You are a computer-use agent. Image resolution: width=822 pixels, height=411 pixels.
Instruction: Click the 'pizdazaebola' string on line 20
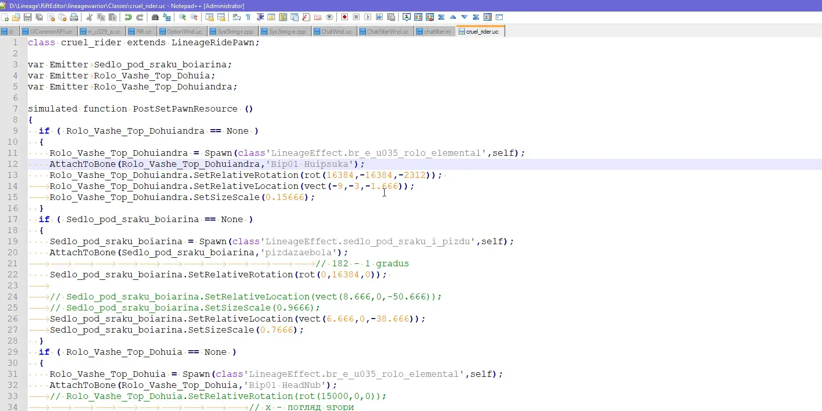coord(299,253)
